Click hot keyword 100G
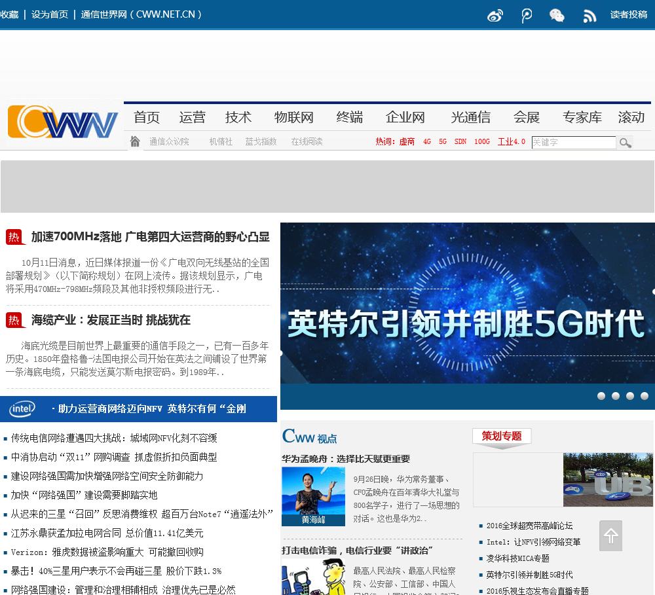 click(x=482, y=142)
